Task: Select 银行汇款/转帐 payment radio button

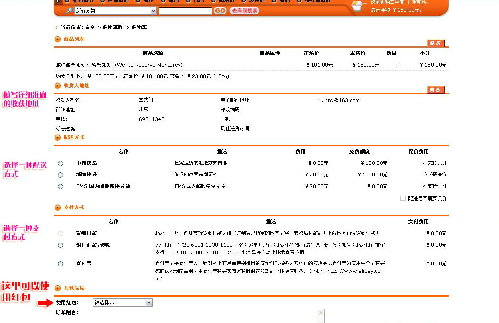Action: [60, 245]
